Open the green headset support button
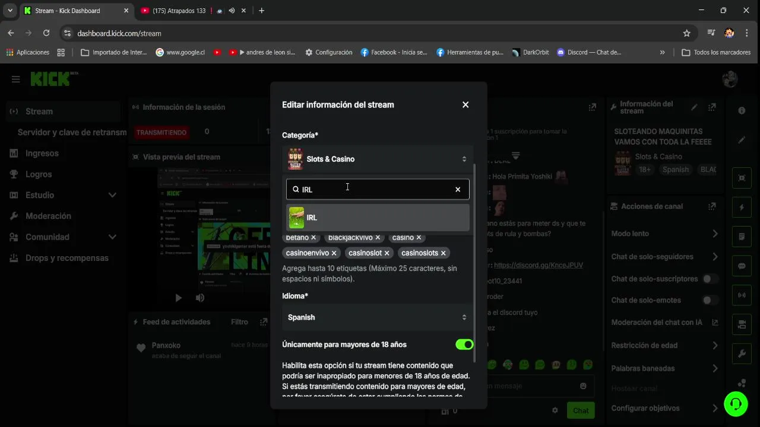Screen dimensions: 760x427 [736, 404]
